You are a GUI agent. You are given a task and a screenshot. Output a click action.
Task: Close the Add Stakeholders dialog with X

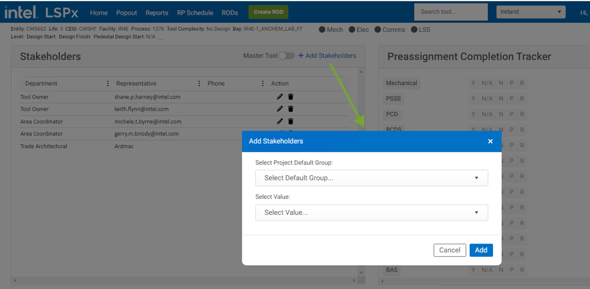tap(490, 141)
